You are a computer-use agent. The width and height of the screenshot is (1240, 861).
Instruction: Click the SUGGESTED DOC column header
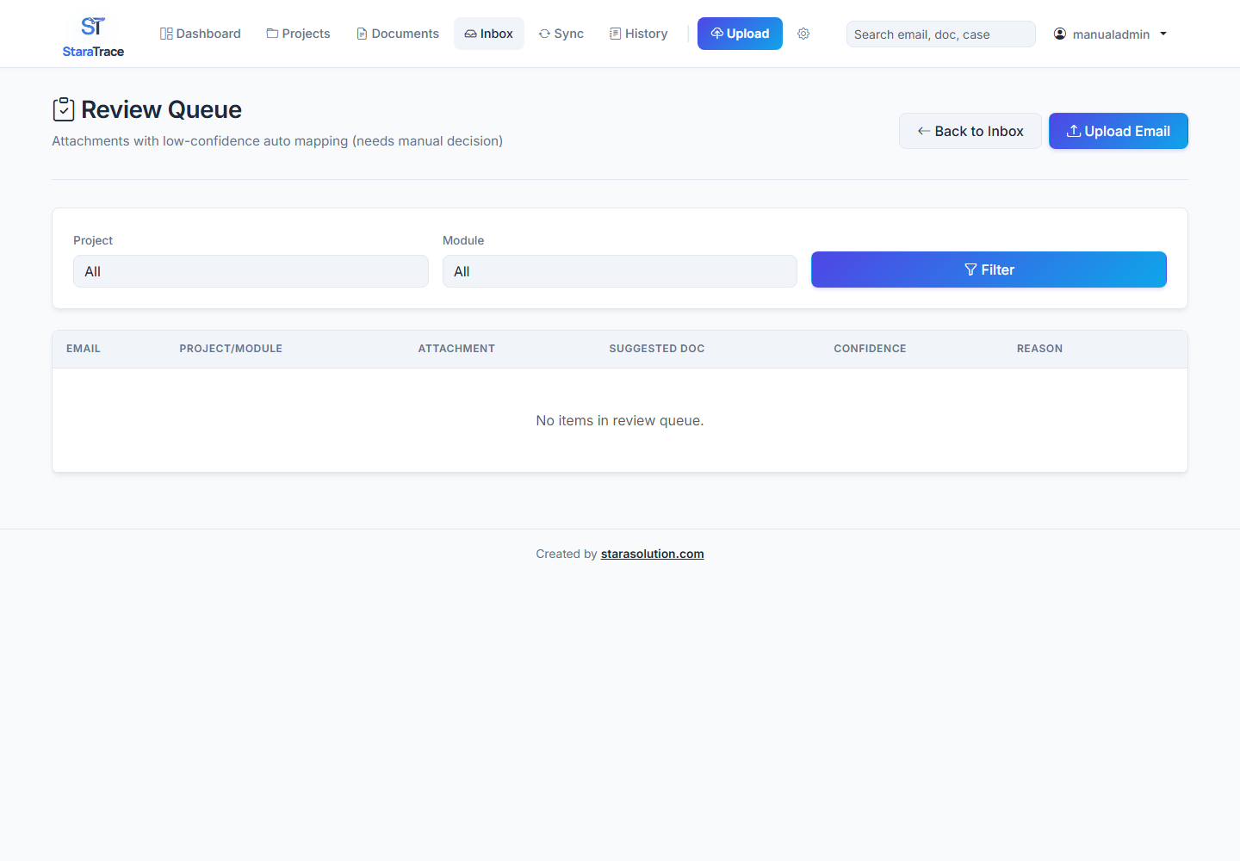coord(657,349)
